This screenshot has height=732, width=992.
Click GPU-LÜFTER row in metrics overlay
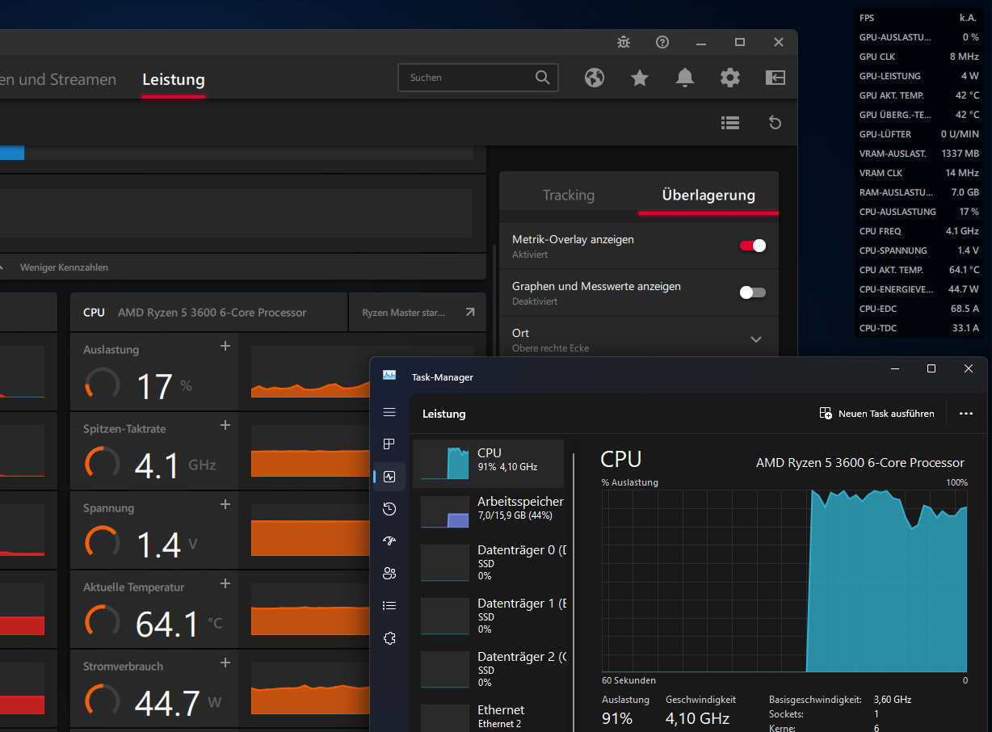919,134
